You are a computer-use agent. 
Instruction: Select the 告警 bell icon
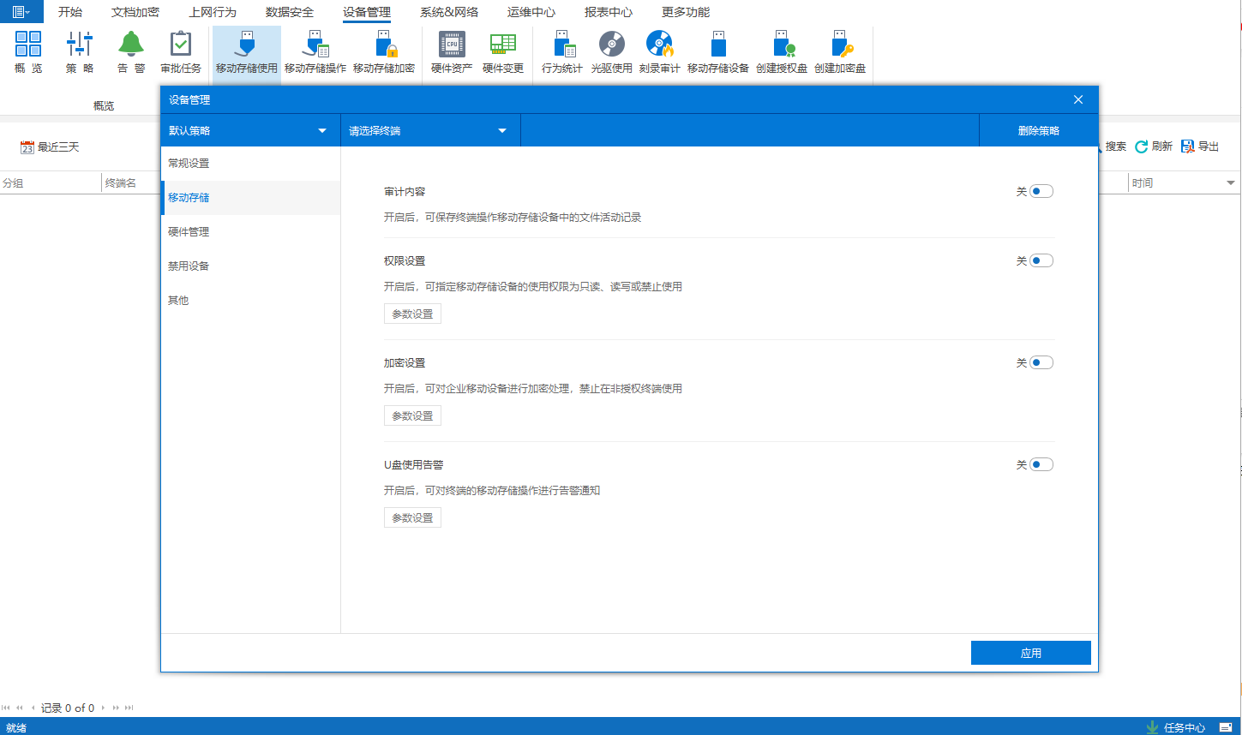coord(131,45)
